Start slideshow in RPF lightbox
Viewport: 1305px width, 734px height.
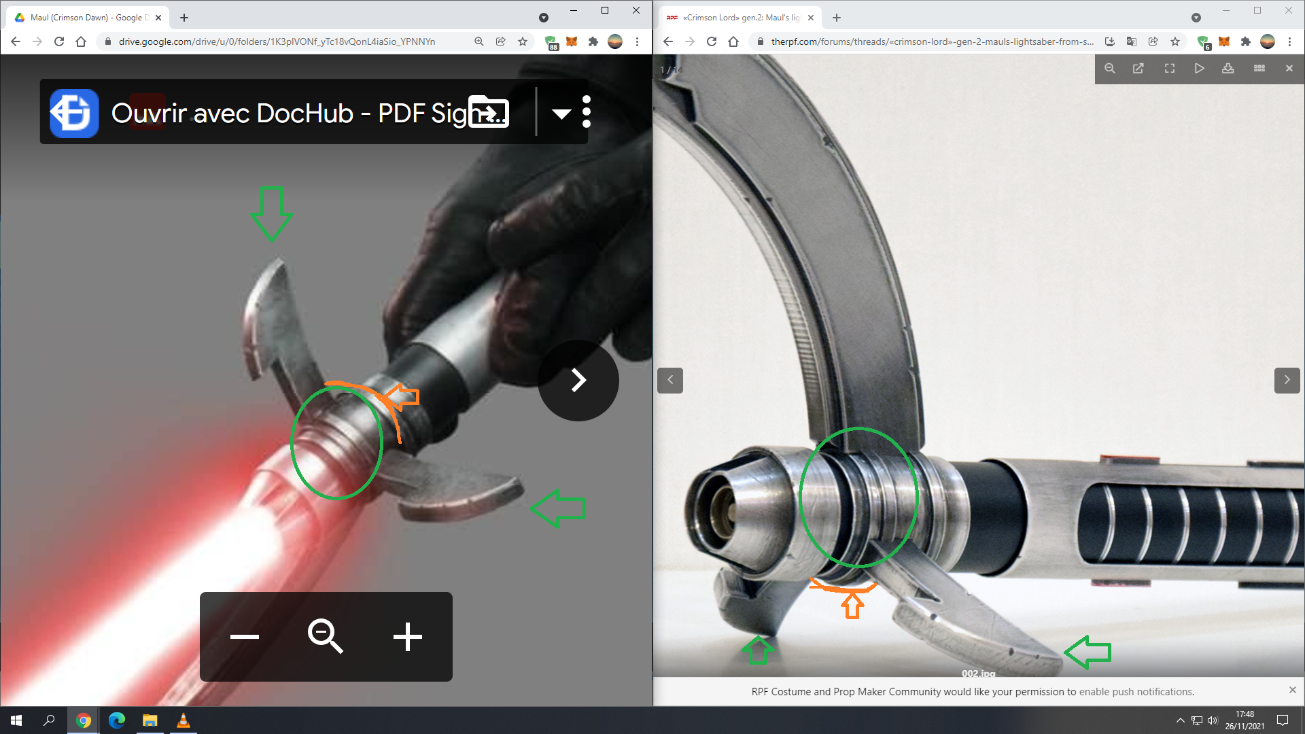(x=1200, y=69)
